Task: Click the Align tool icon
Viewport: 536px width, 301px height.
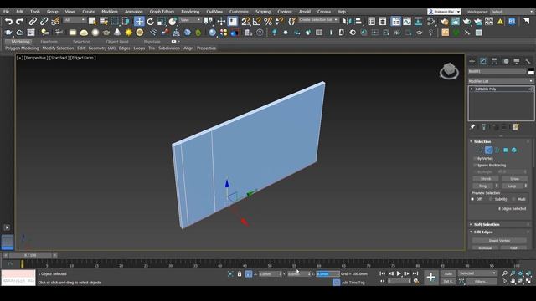Action: [x=358, y=22]
